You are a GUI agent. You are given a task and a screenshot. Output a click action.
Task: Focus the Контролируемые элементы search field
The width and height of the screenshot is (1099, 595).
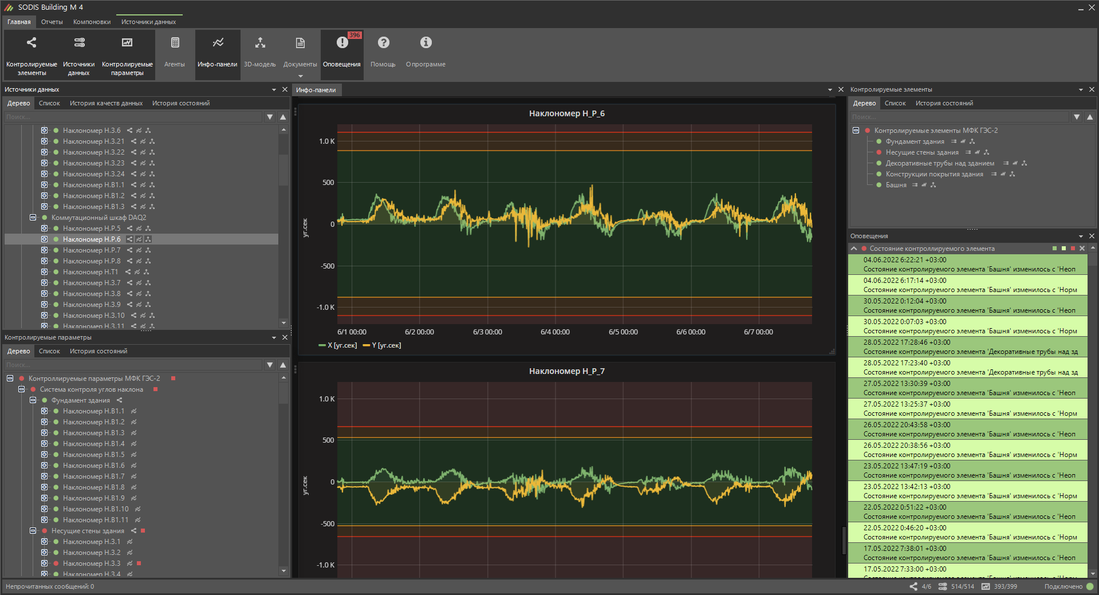click(959, 117)
